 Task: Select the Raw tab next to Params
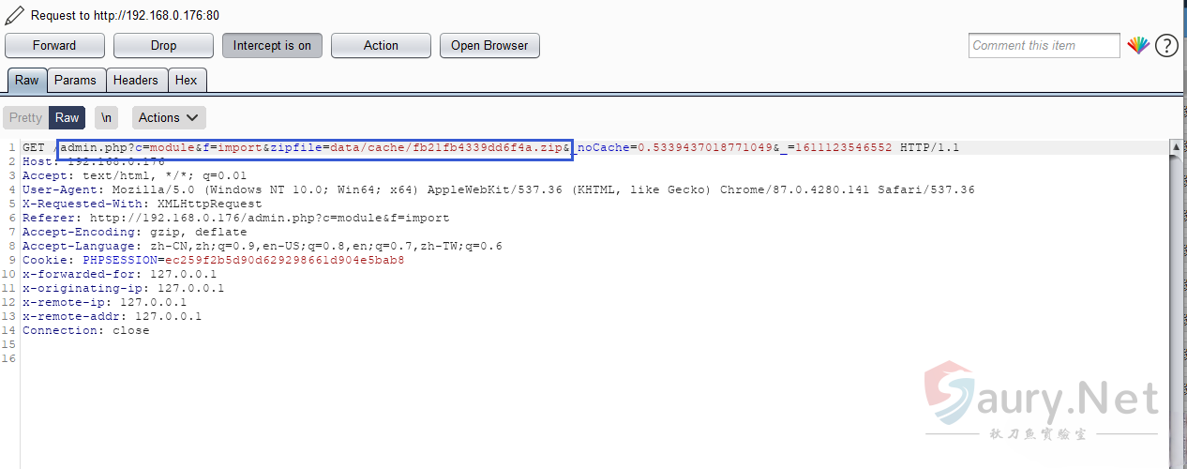tap(26, 80)
